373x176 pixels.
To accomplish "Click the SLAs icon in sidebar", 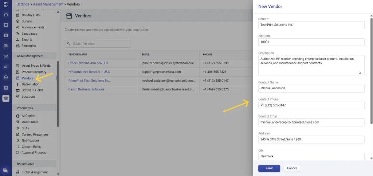I will click(x=17, y=128).
